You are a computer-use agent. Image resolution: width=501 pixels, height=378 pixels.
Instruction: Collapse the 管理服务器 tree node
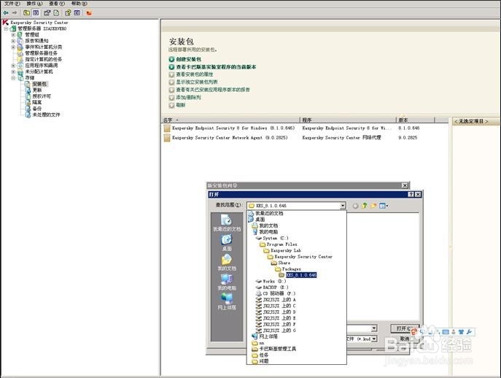point(6,28)
